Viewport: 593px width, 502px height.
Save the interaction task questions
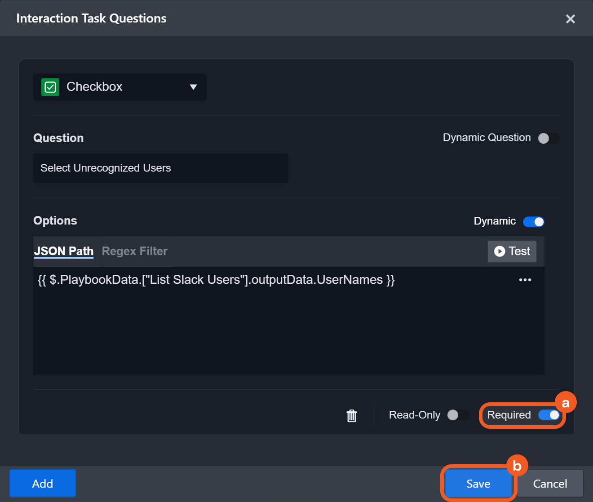tap(478, 484)
